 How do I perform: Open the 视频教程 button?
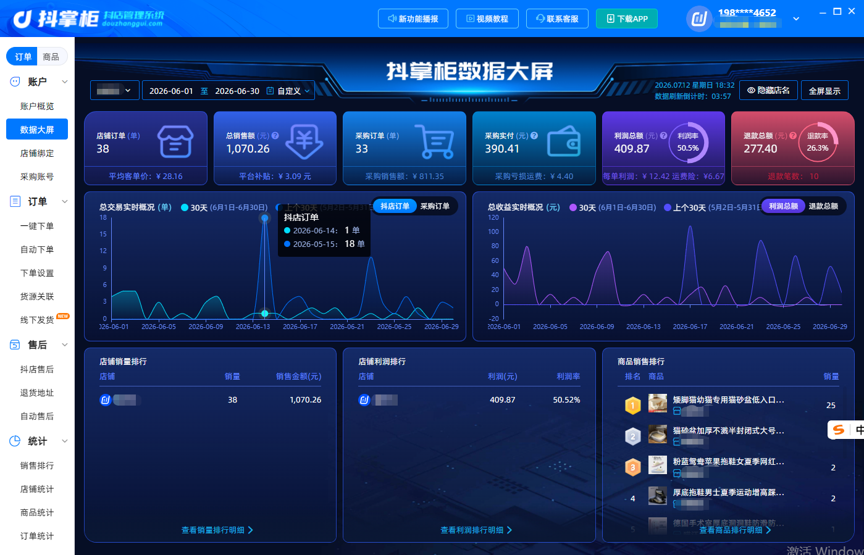[x=487, y=19]
